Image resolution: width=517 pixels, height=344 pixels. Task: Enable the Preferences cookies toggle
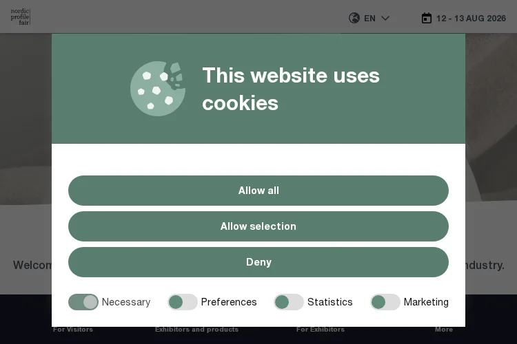click(x=183, y=302)
